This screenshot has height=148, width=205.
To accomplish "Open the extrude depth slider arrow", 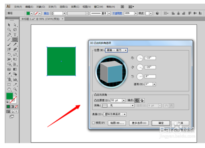I will tap(124, 100).
